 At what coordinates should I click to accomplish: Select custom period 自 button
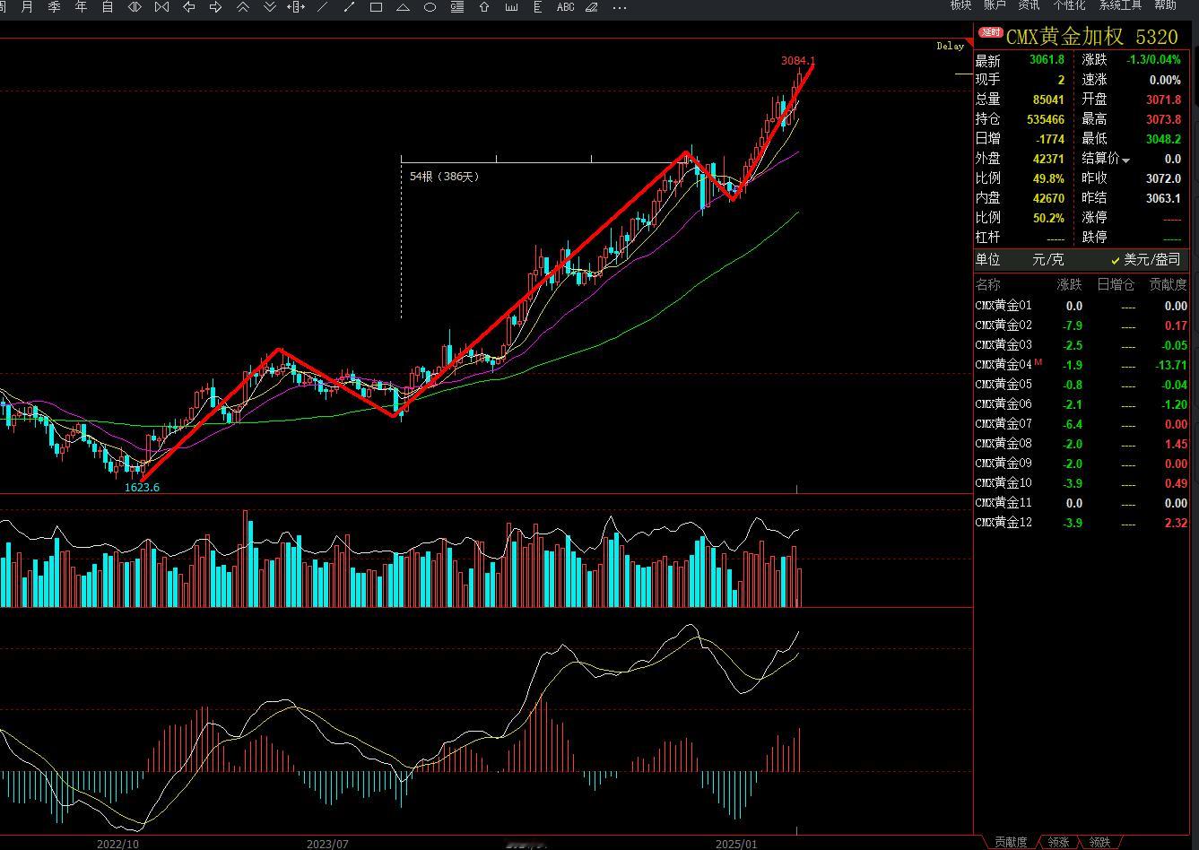(108, 6)
